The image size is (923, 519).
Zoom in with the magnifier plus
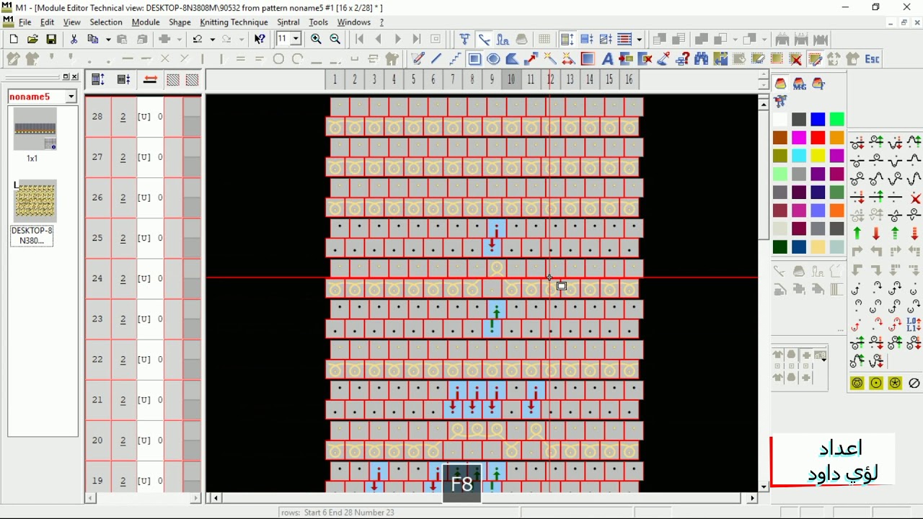click(316, 39)
